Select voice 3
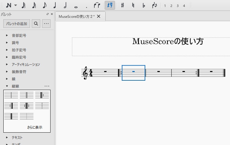This screenshot has height=145, width=230. click(177, 6)
